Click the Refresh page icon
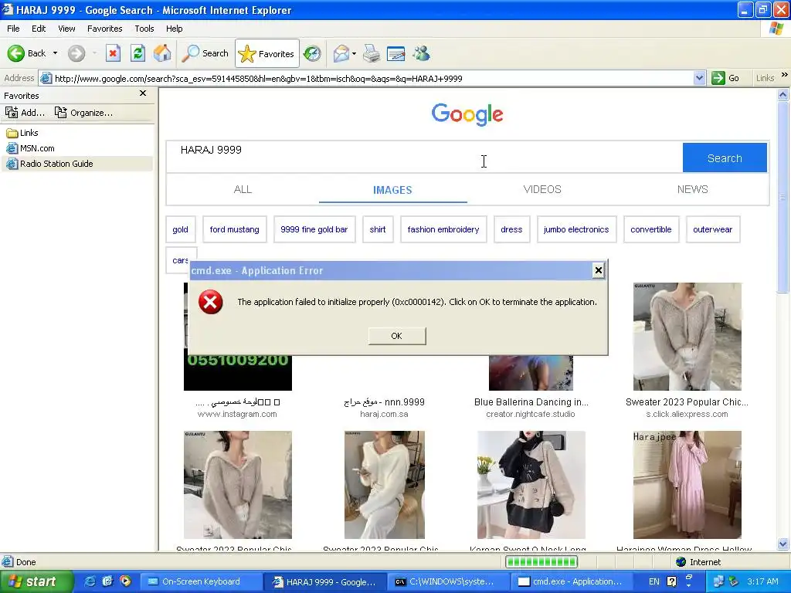This screenshot has height=593, width=791. [x=137, y=53]
